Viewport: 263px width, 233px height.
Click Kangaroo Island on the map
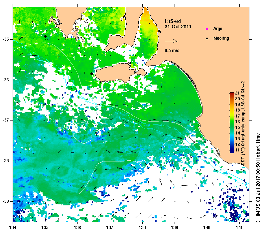pyautogui.click(x=116, y=73)
